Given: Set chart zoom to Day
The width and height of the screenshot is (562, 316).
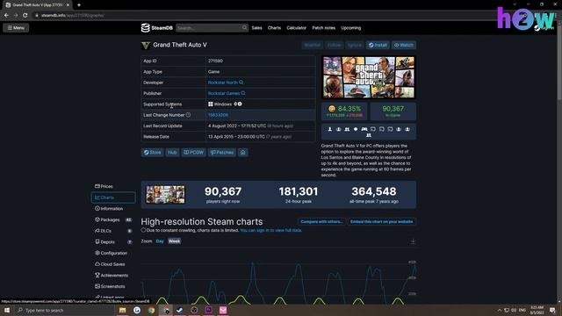Looking at the screenshot, I should tap(160, 241).
